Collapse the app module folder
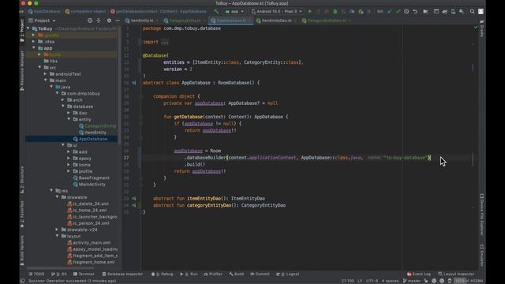 click(x=34, y=48)
